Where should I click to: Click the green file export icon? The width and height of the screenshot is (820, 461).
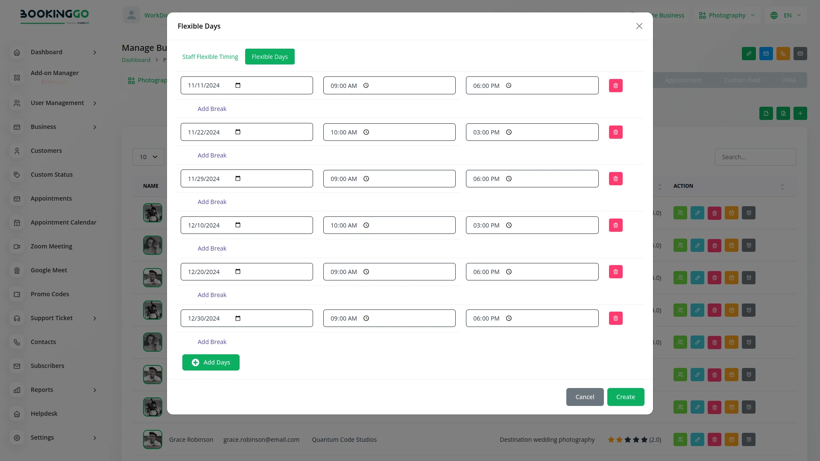point(783,113)
